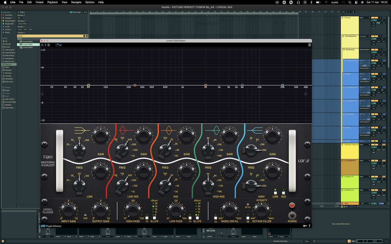Viewport: 391px width, 244px height.
Task: Expand the Function filter
Action: tap(22, 21)
